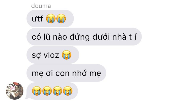Screen dimensions: 185x103
Task: Click the word 'dưới' in second message
Action: click(101, 37)
